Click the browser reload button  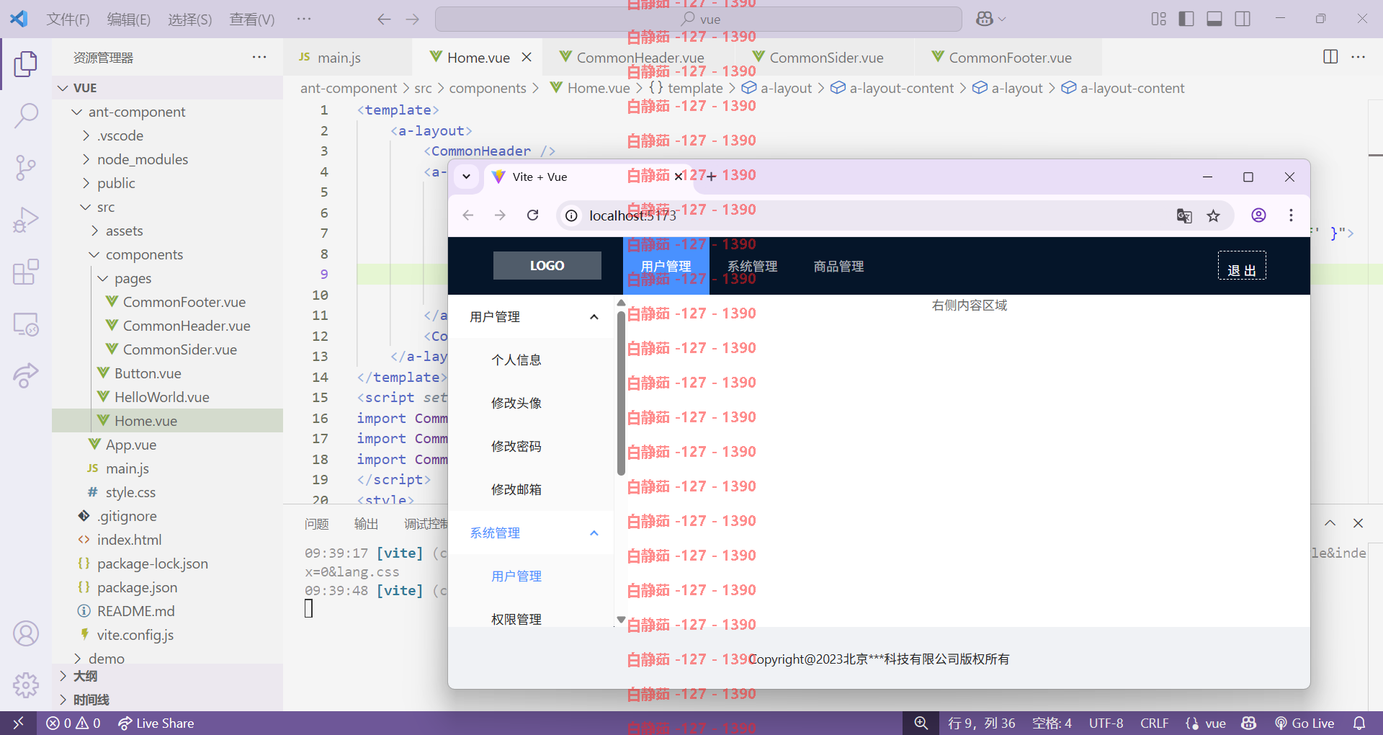pyautogui.click(x=532, y=215)
